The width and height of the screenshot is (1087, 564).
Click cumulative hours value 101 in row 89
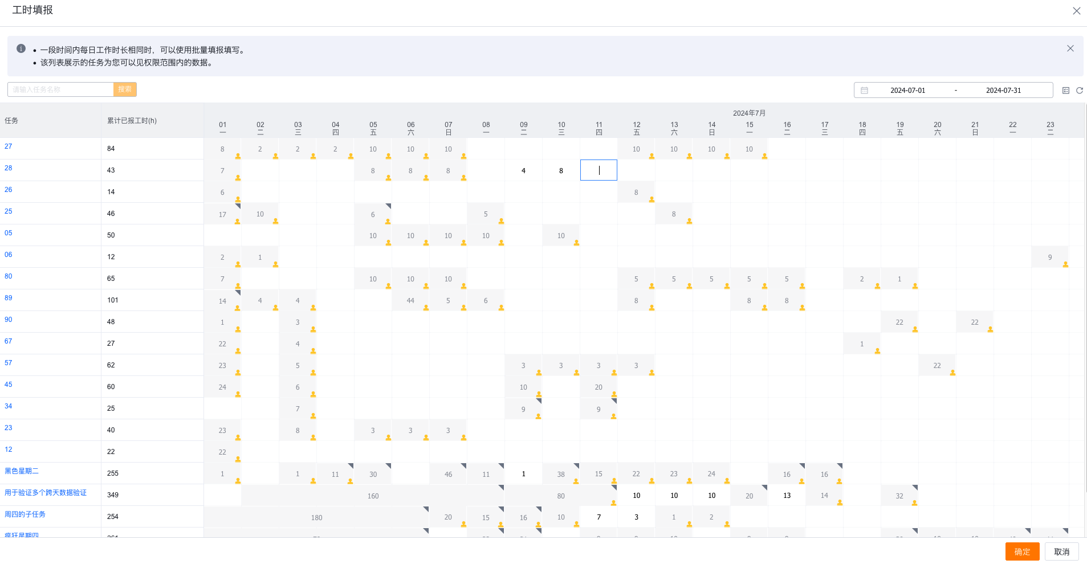tap(113, 300)
